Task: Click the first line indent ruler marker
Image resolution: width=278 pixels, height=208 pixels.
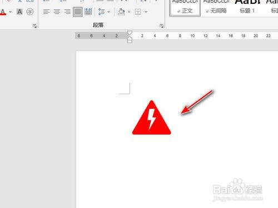Action: [x=130, y=33]
